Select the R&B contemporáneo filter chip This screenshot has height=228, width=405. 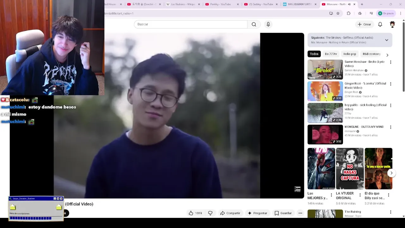point(371,54)
